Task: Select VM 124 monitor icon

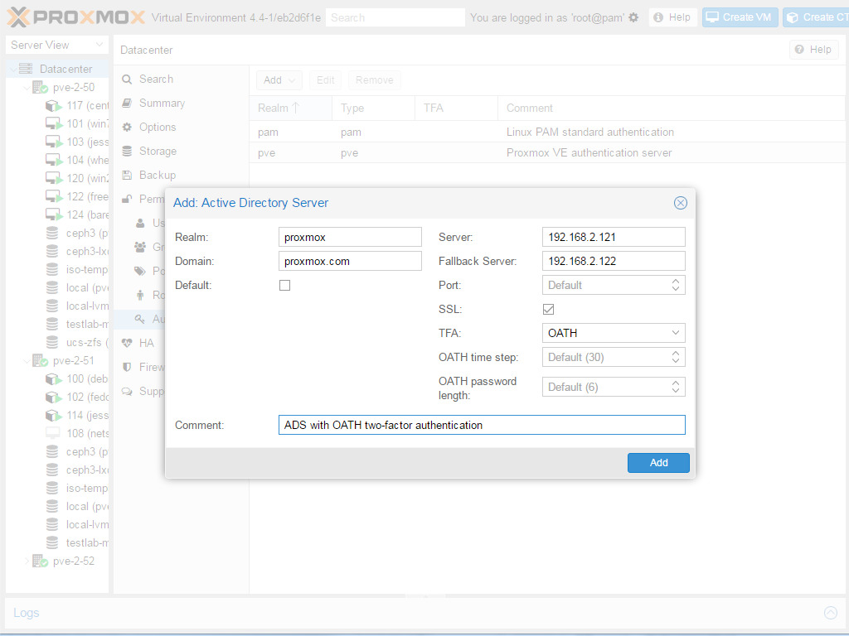Action: pos(54,214)
